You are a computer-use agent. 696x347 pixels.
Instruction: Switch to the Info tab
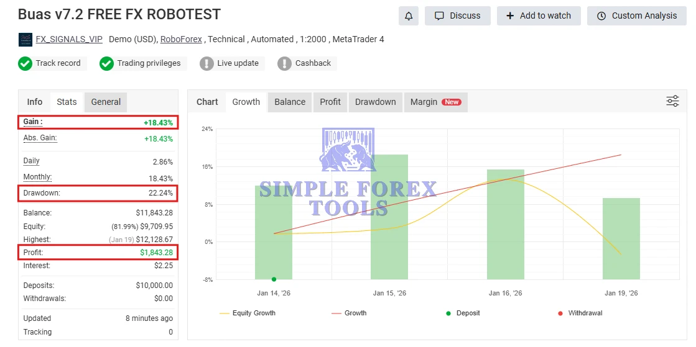(x=35, y=102)
